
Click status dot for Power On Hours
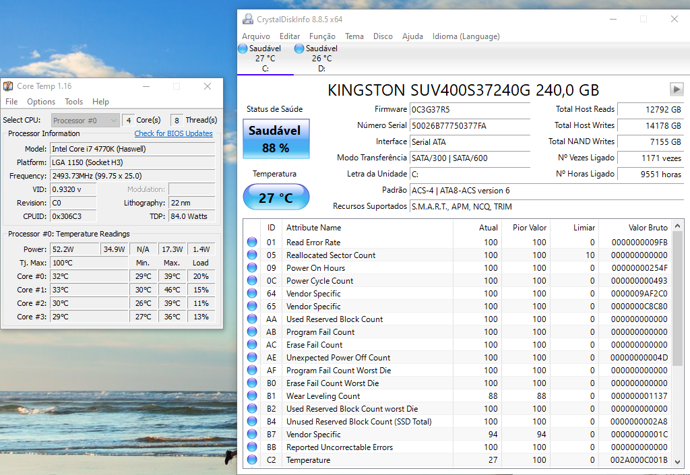tap(252, 267)
